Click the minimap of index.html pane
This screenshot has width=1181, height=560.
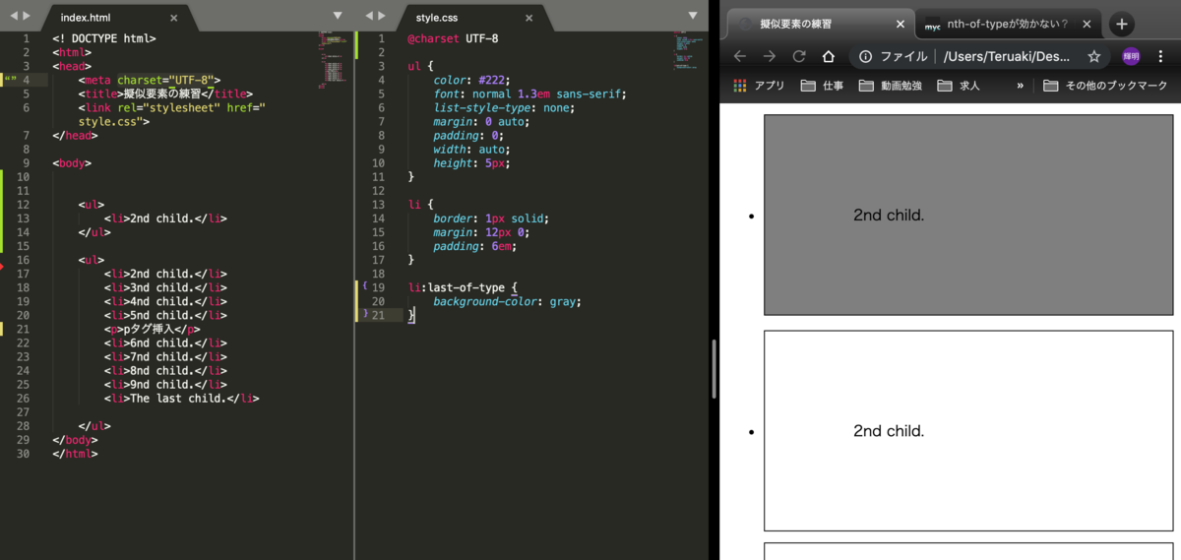335,59
